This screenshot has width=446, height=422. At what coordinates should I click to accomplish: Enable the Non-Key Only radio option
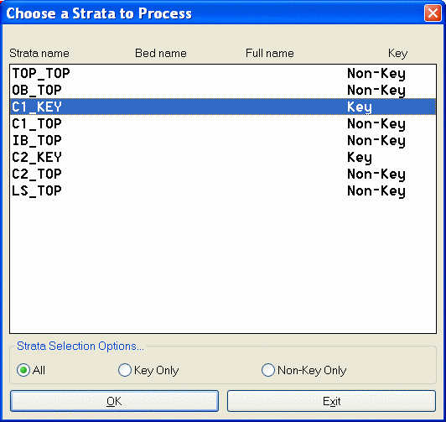tap(268, 370)
